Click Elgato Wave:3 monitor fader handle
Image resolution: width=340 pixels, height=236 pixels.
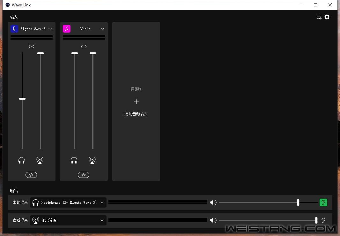click(22, 99)
